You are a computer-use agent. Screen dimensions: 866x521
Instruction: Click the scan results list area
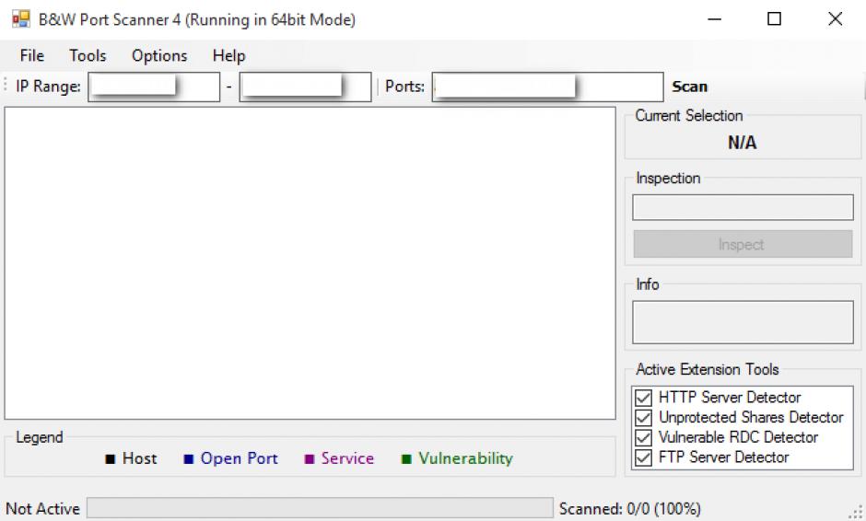[310, 263]
